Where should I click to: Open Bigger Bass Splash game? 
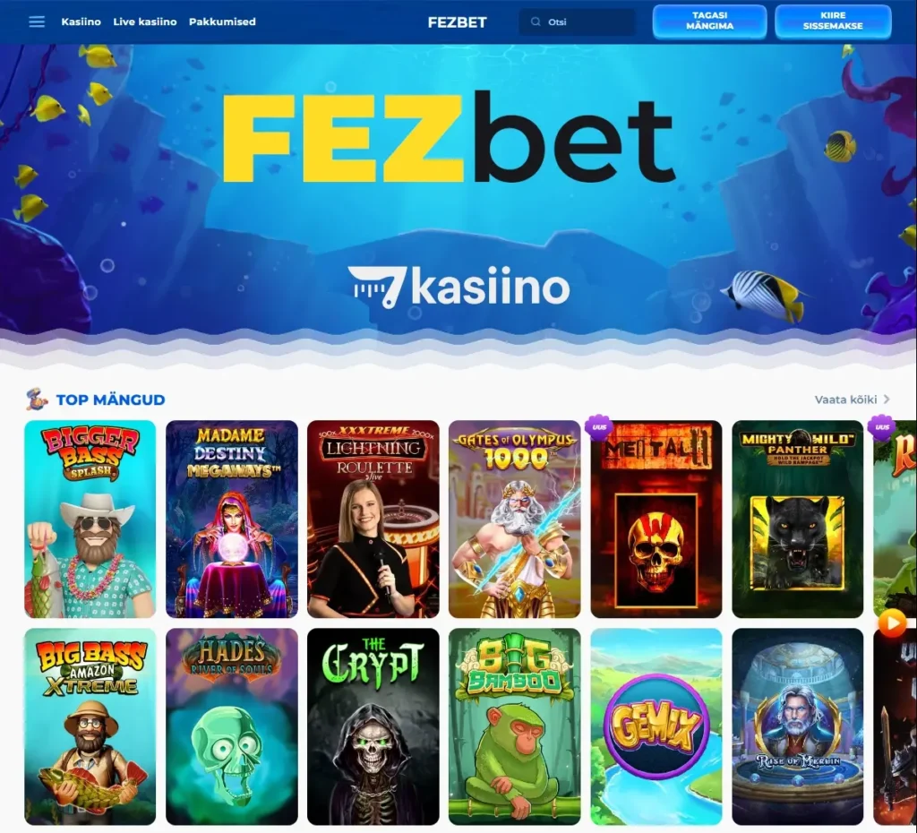pyautogui.click(x=90, y=519)
